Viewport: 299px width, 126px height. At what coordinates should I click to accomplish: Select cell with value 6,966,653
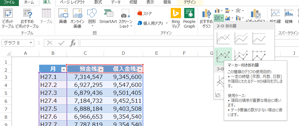[85, 117]
